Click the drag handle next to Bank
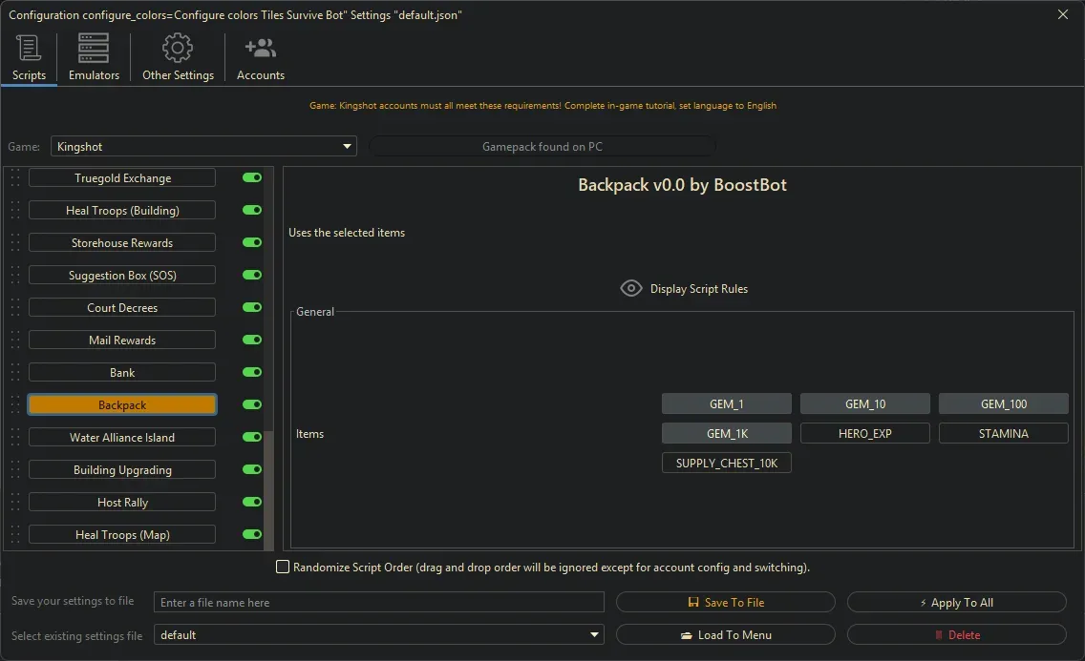Image resolution: width=1085 pixels, height=661 pixels. pyautogui.click(x=14, y=373)
